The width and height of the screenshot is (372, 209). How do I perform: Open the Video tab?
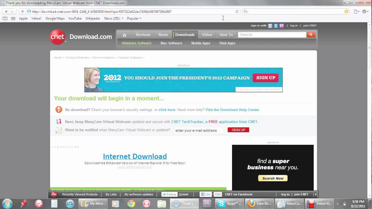[x=207, y=35]
